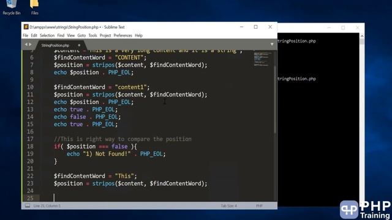Open the Recycle Bin desktop icon
Image resolution: width=392 pixels, height=220 pixels.
[12, 7]
